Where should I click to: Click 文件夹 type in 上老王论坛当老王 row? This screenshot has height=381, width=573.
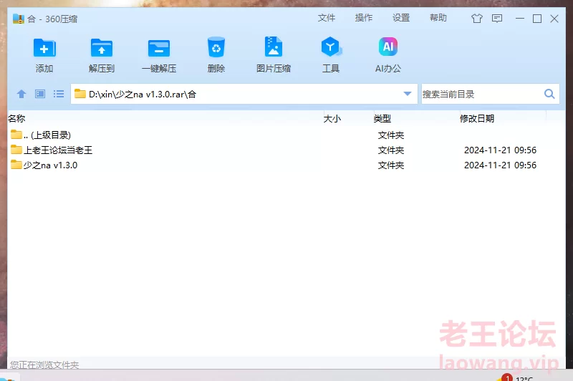[391, 150]
